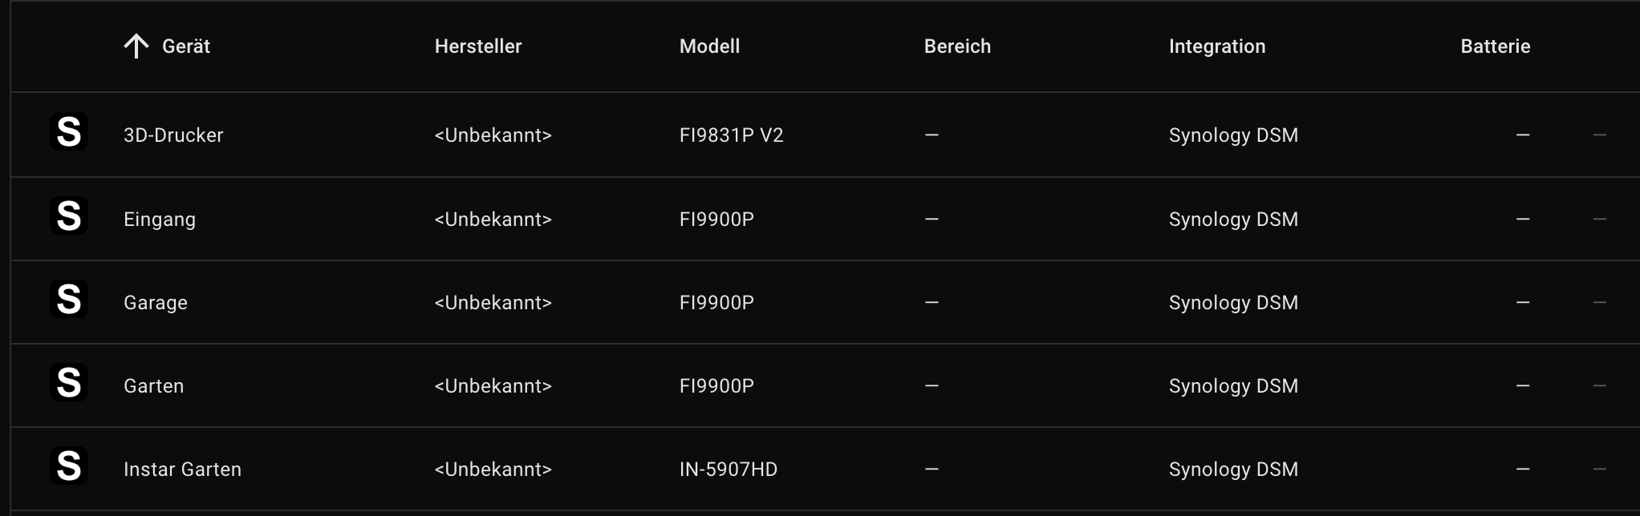Sort devices by Batterie column header
The image size is (1640, 516).
[1496, 46]
